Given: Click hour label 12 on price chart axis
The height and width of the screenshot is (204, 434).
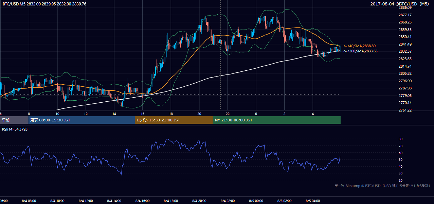Looking at the screenshot, I should click(x=86, y=114).
